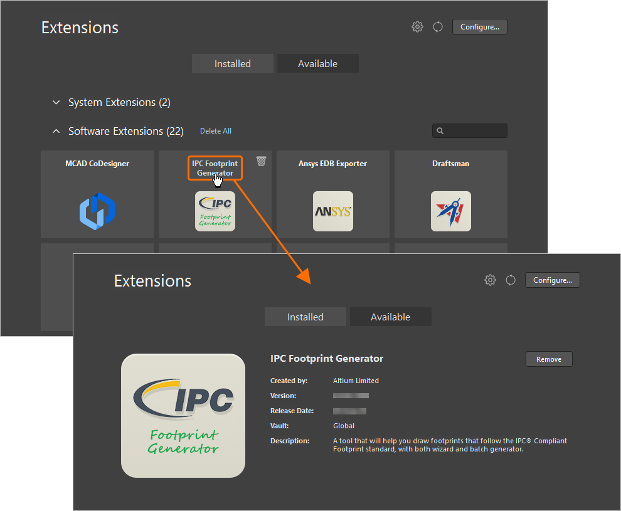Click the search magnifier in the filter box

pos(439,130)
